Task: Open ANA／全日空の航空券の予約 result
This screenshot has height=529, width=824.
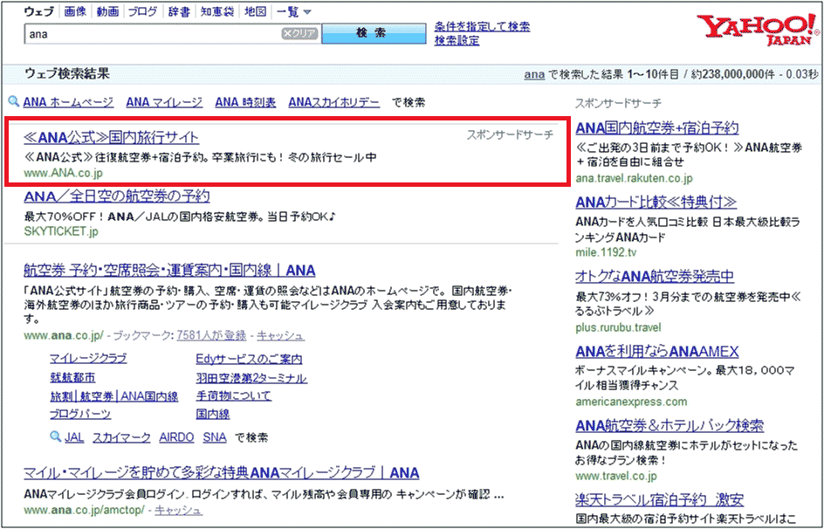Action: (x=117, y=196)
